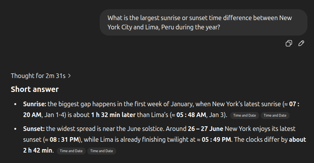Screen dimensions: 314x163
Task: Expand the chevron next to Thought duration
Action: click(69, 76)
